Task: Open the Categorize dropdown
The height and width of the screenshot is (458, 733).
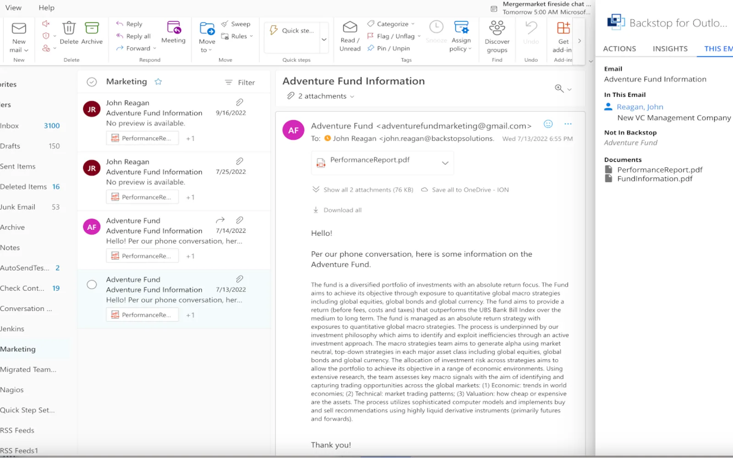Action: click(x=413, y=24)
